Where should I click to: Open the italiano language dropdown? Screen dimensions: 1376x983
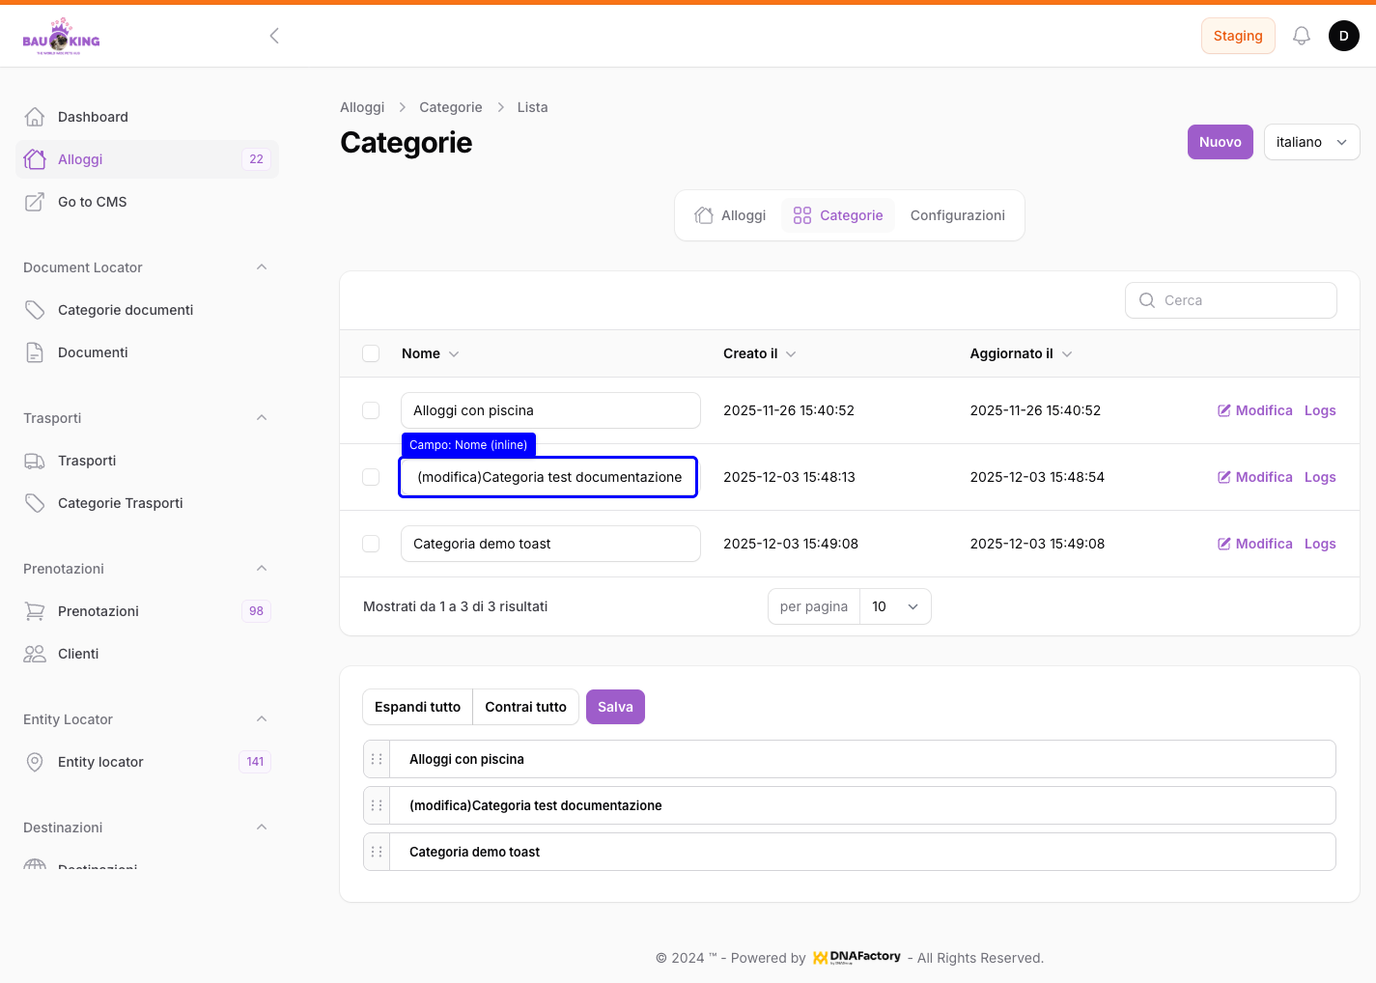(x=1311, y=142)
